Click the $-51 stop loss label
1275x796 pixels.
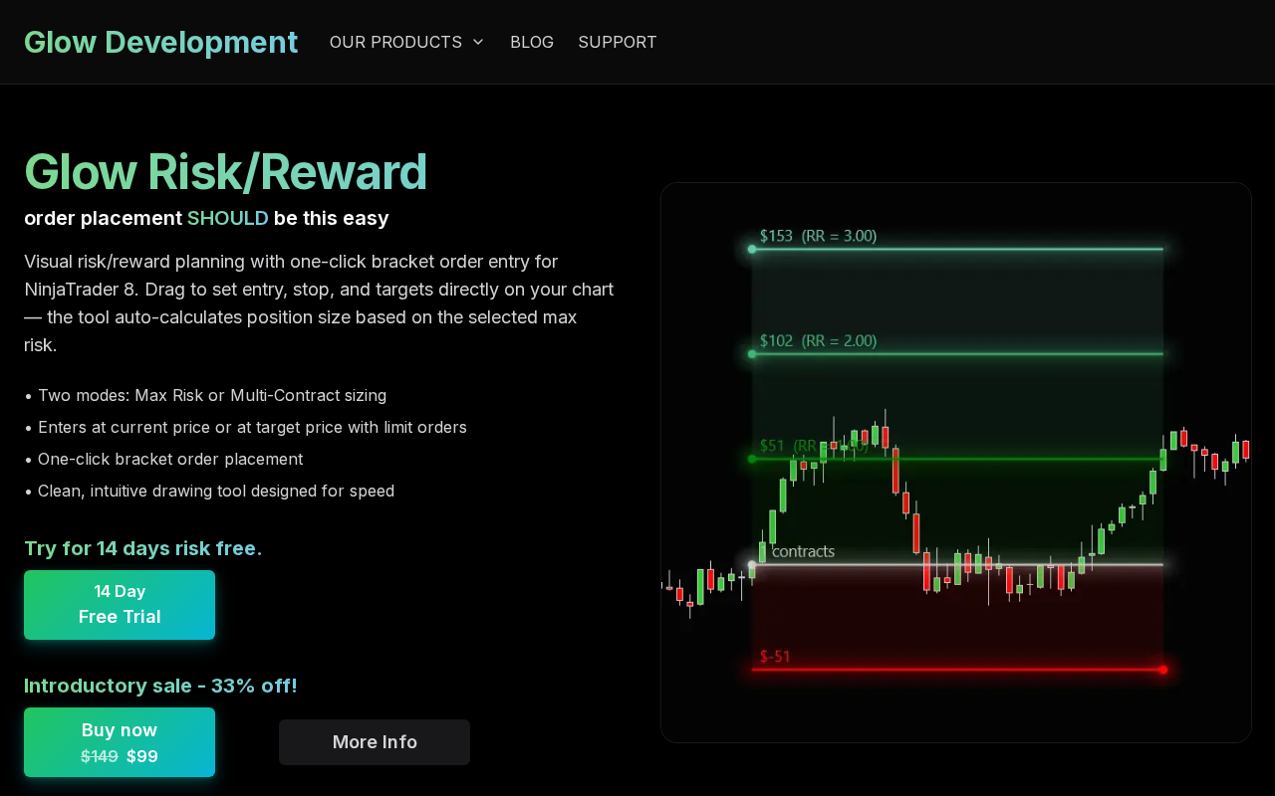(x=775, y=657)
